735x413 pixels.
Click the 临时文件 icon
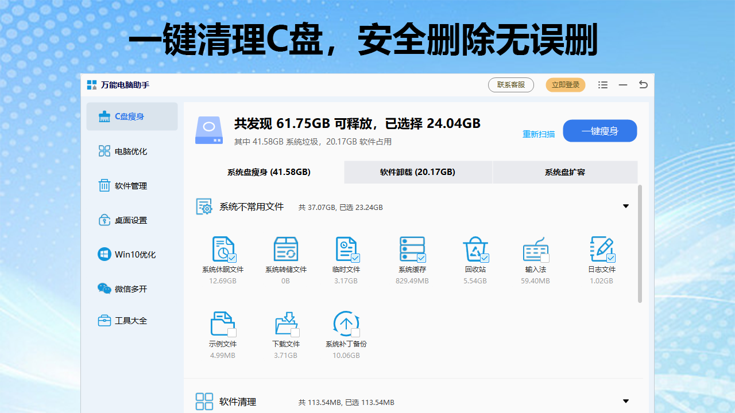[346, 248]
